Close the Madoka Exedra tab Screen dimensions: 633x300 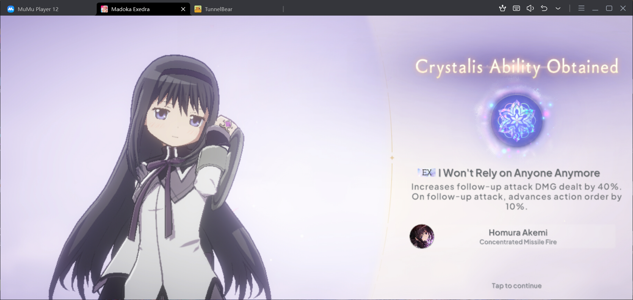tap(183, 9)
